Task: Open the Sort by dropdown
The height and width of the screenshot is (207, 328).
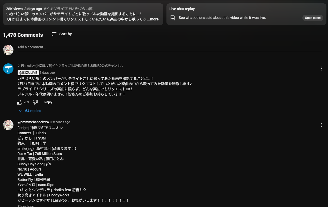Action: point(62,34)
